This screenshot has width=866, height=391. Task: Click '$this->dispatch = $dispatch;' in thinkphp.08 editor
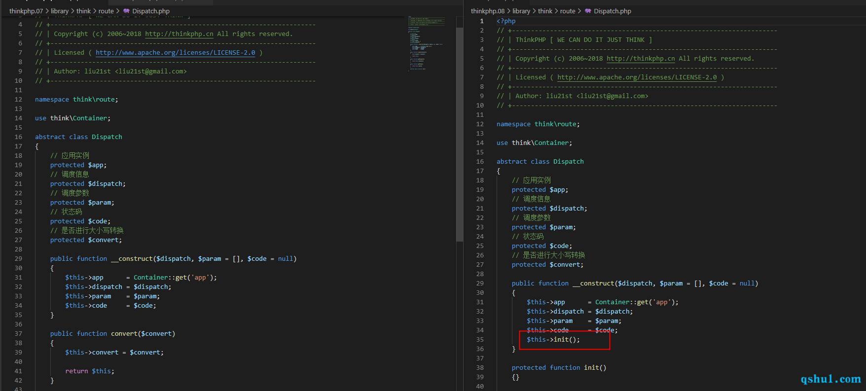[x=579, y=312]
